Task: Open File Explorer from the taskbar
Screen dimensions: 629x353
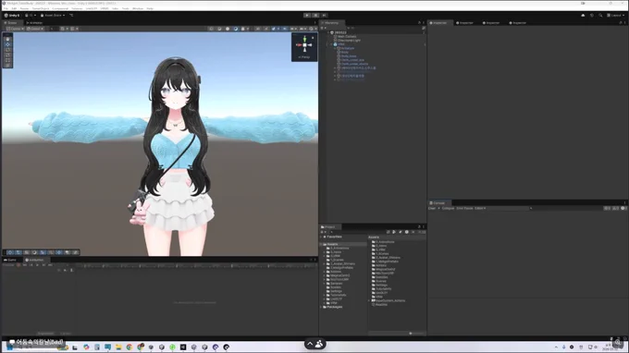Action: (118, 347)
